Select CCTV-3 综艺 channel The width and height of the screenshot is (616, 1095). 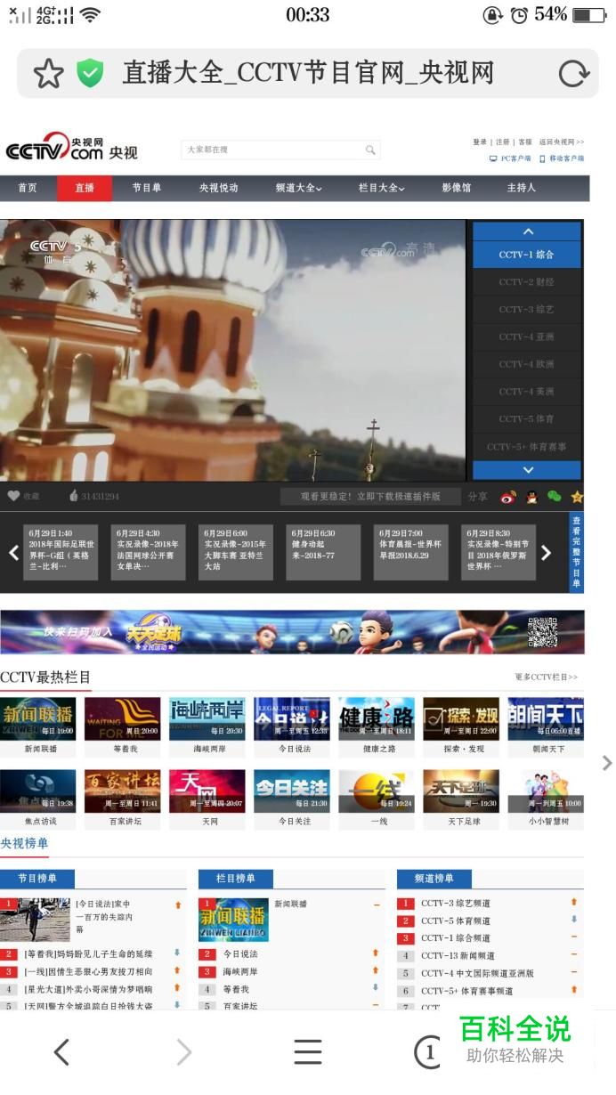(526, 310)
